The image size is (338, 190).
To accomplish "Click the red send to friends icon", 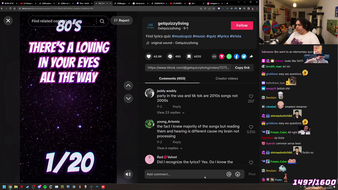I will coord(222,56).
